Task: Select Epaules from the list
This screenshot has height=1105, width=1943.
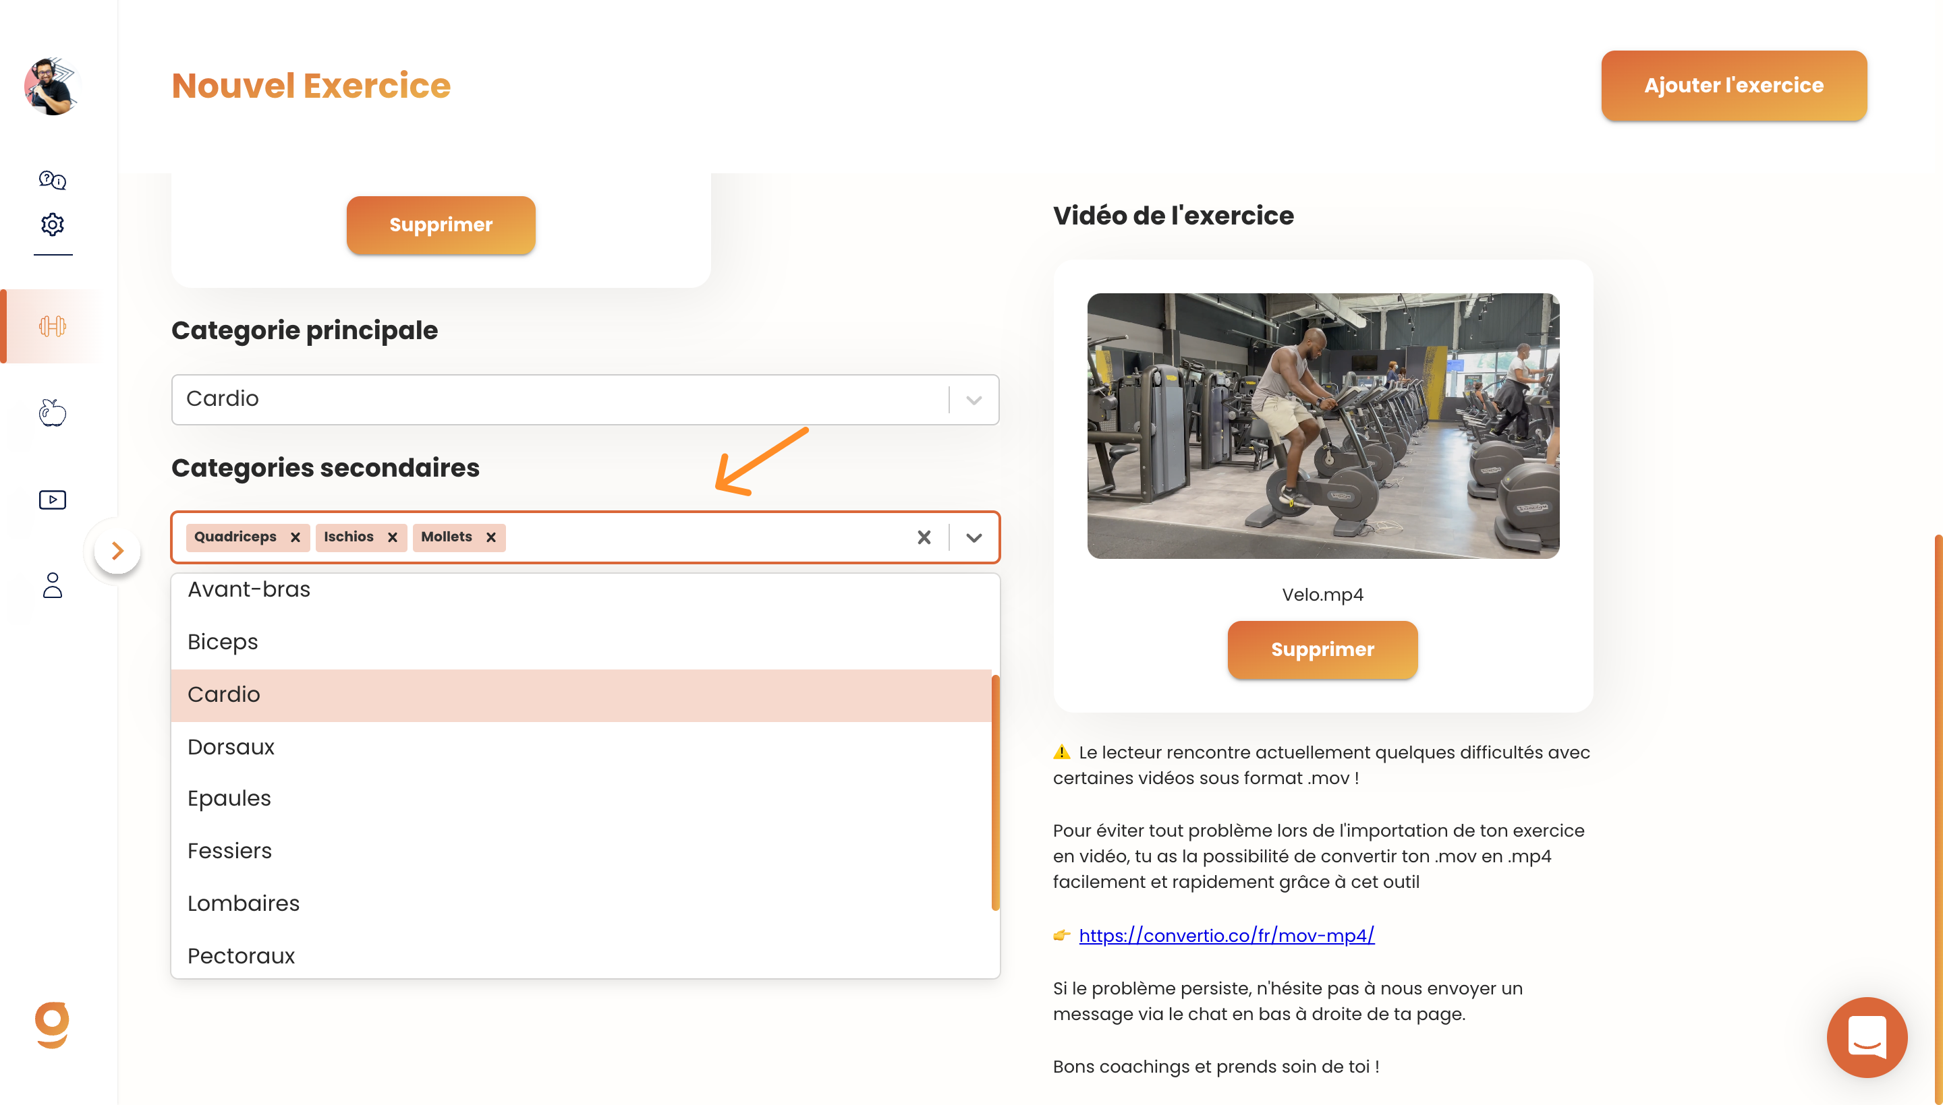Action: click(581, 799)
